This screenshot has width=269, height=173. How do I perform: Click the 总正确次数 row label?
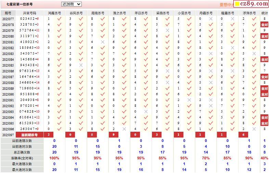pyautogui.click(x=22, y=152)
